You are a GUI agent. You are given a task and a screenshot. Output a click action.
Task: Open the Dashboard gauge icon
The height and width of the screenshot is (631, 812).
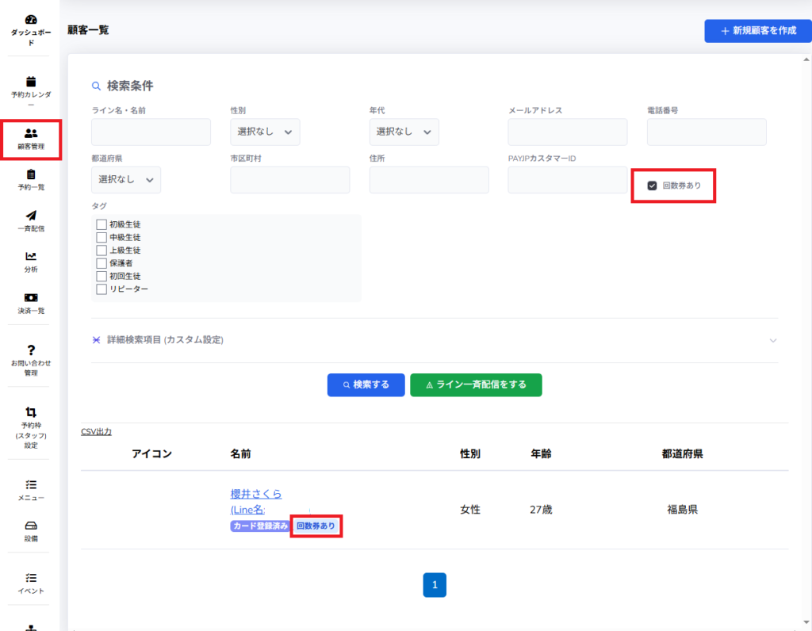pyautogui.click(x=31, y=19)
